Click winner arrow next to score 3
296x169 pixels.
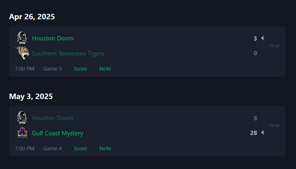click(x=262, y=38)
